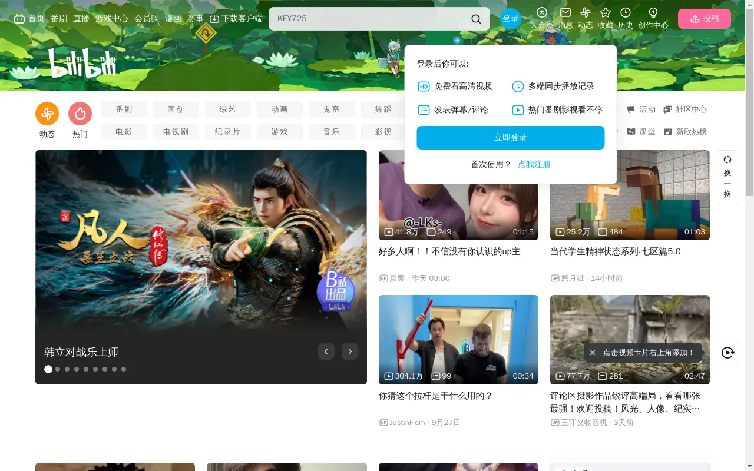This screenshot has width=754, height=471.
Task: Click the 换一换 refresh button
Action: [x=727, y=177]
